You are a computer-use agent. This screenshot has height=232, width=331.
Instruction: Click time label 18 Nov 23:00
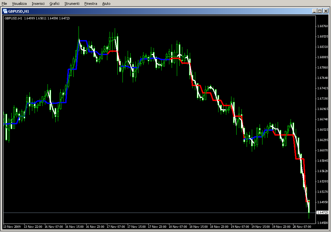[x=219, y=227]
